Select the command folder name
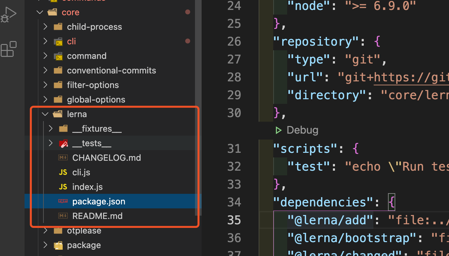The height and width of the screenshot is (256, 449). tap(87, 56)
